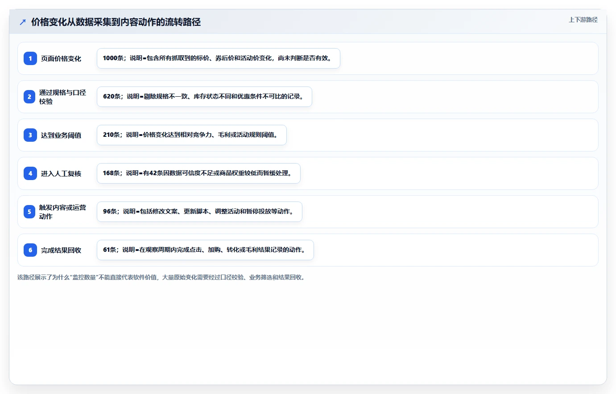Select step badge 1 页面价格变化

30,58
